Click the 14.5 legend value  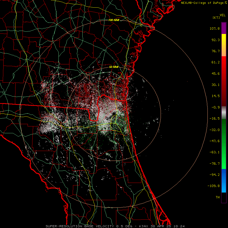[216, 96]
